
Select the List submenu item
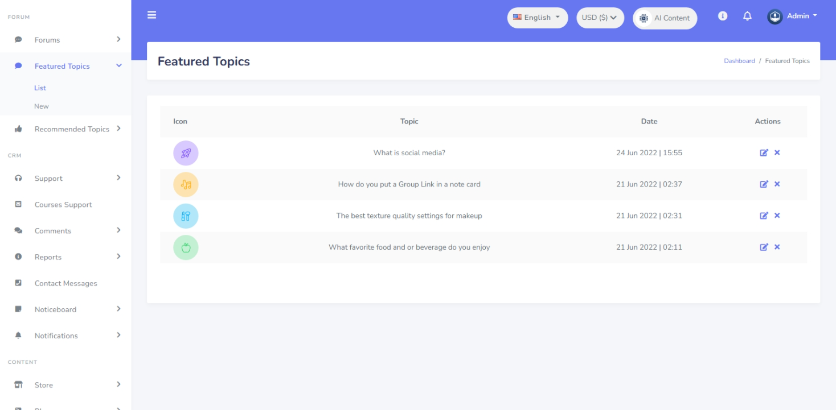point(40,88)
